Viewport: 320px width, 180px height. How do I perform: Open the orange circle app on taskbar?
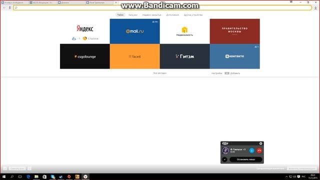pos(69,176)
